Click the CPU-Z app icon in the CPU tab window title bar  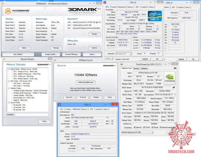[105, 2]
